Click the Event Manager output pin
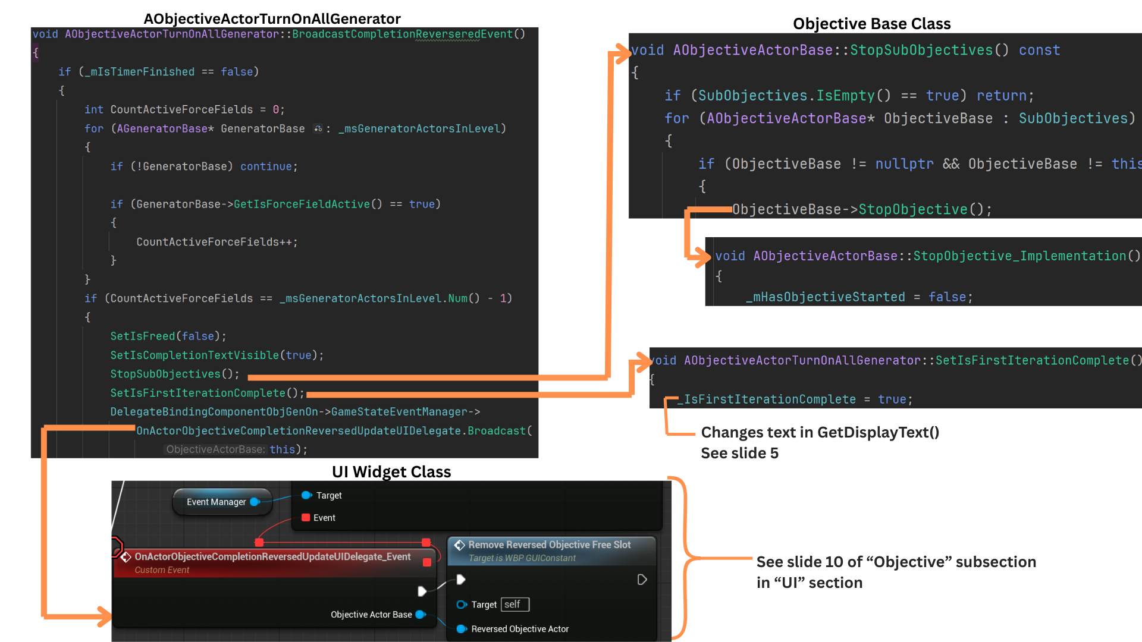The width and height of the screenshot is (1142, 642). point(255,502)
